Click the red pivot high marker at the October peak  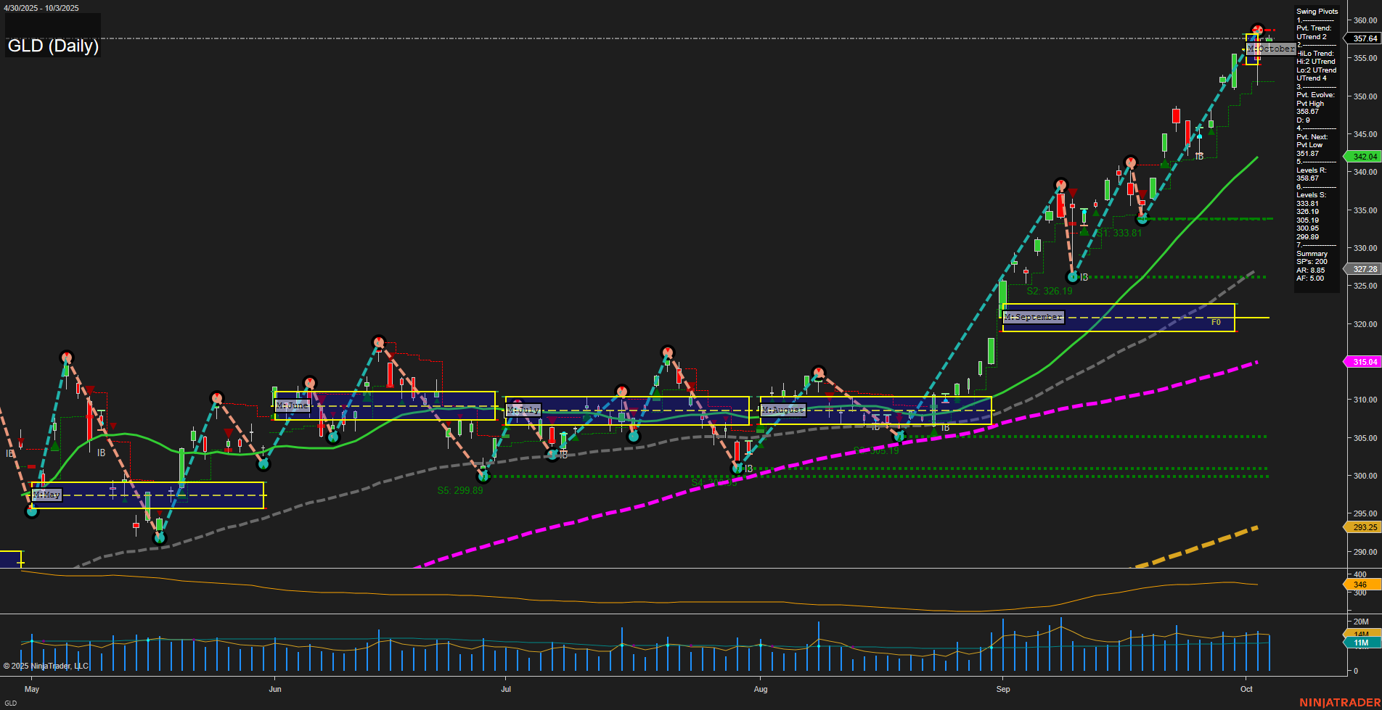(x=1258, y=28)
